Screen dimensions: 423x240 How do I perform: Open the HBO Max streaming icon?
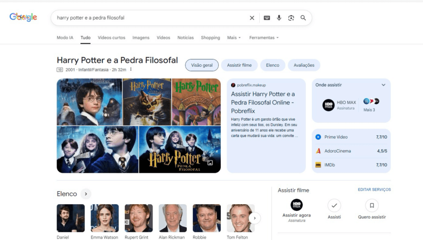point(328,105)
